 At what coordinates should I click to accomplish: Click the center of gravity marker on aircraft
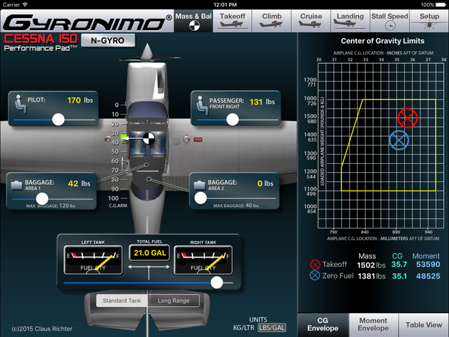click(149, 139)
